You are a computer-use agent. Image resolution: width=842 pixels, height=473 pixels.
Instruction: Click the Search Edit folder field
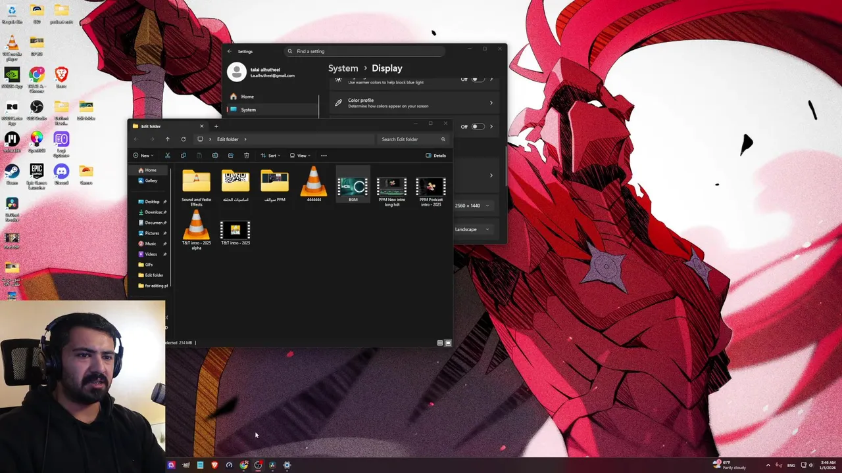(414, 139)
